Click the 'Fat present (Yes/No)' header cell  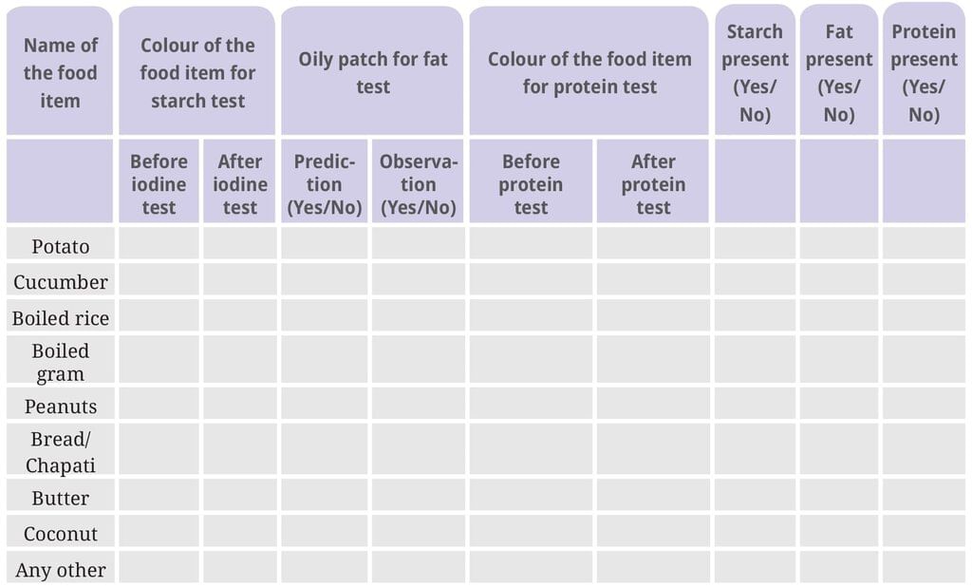pos(839,72)
